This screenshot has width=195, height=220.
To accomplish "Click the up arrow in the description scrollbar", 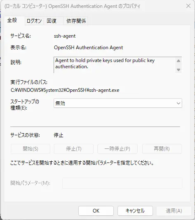I will (x=179, y=61).
